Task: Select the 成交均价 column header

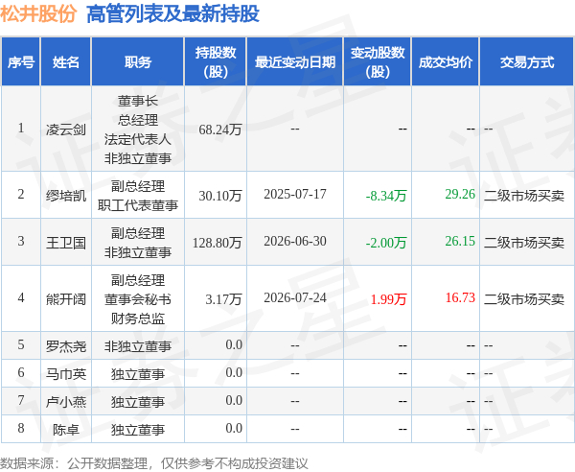Action: [x=446, y=62]
